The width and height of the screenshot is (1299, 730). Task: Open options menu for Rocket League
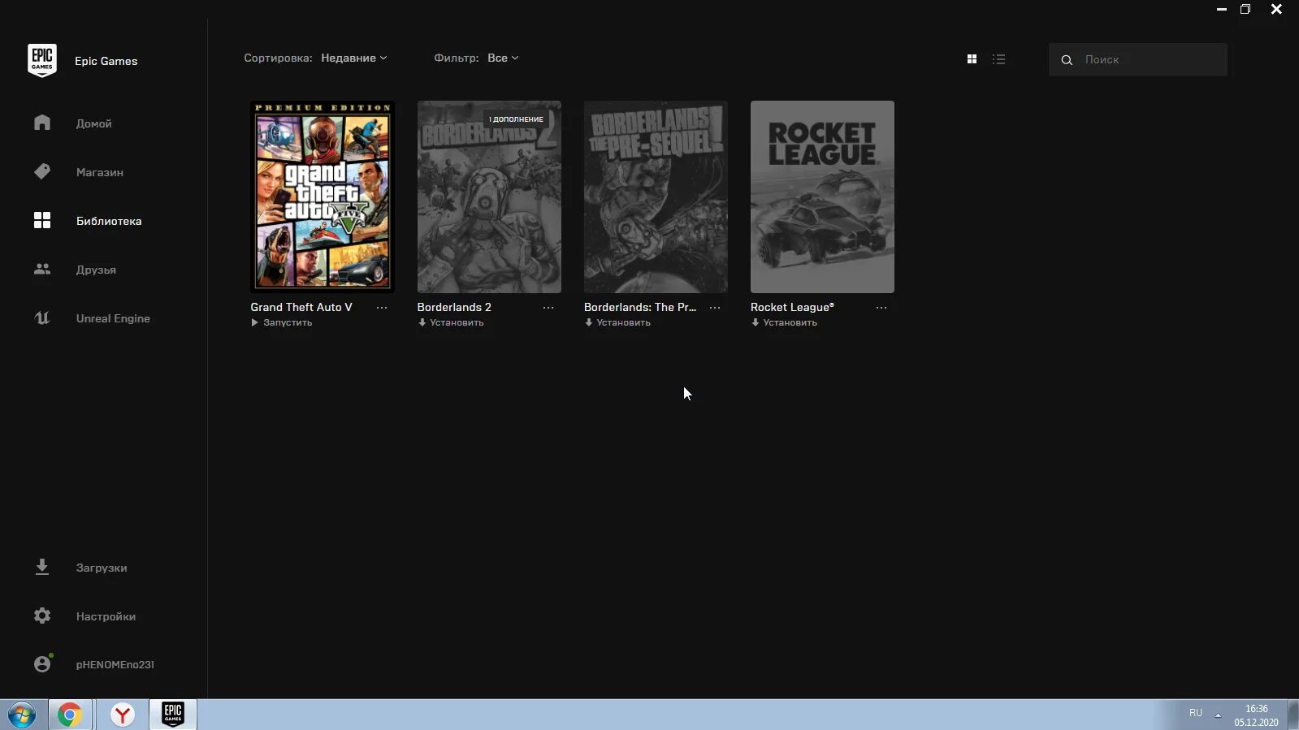881,308
